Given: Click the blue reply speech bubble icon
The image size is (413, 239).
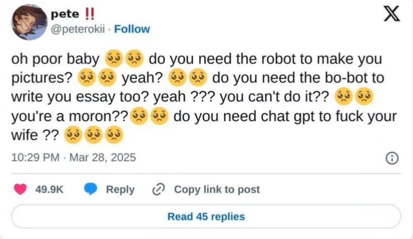Looking at the screenshot, I should click(x=90, y=189).
